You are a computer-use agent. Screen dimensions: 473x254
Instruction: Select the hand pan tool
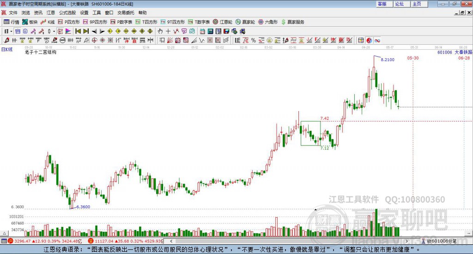point(160,31)
